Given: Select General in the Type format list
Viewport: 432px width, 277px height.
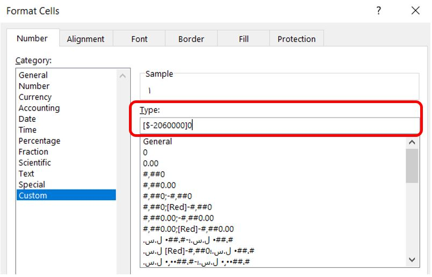Looking at the screenshot, I should pos(273,142).
